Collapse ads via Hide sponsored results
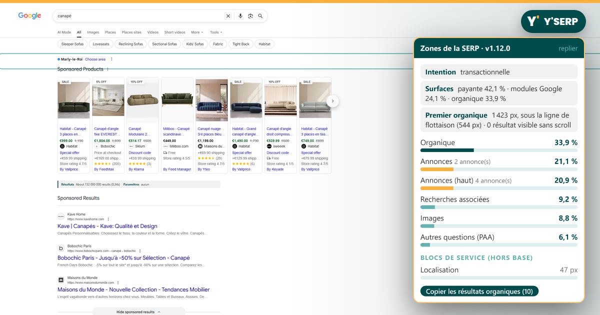The height and width of the screenshot is (315, 600). (138, 311)
